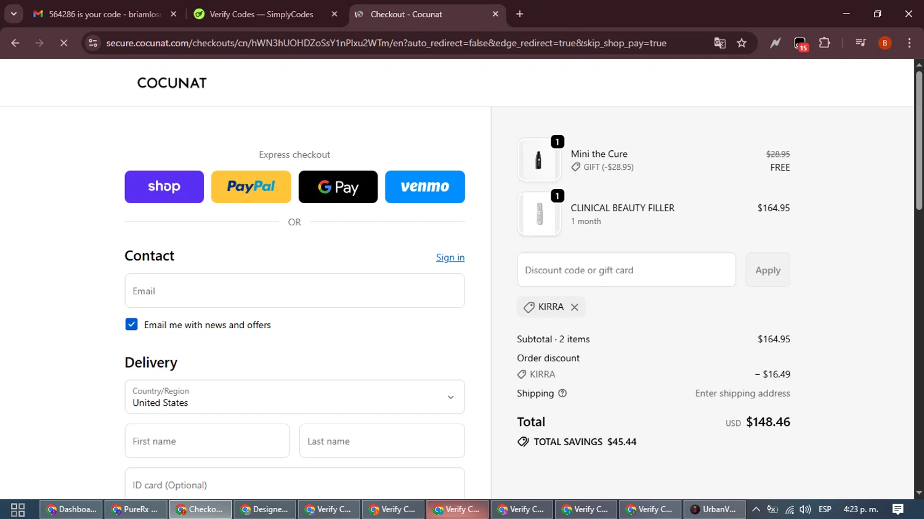Click the Email input field
Image resolution: width=924 pixels, height=519 pixels.
tap(294, 291)
